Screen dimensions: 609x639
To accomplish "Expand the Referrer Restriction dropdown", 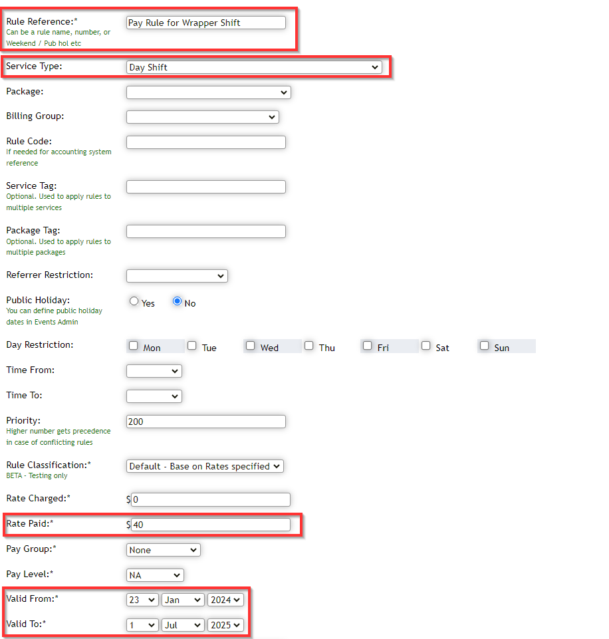I will pyautogui.click(x=177, y=275).
